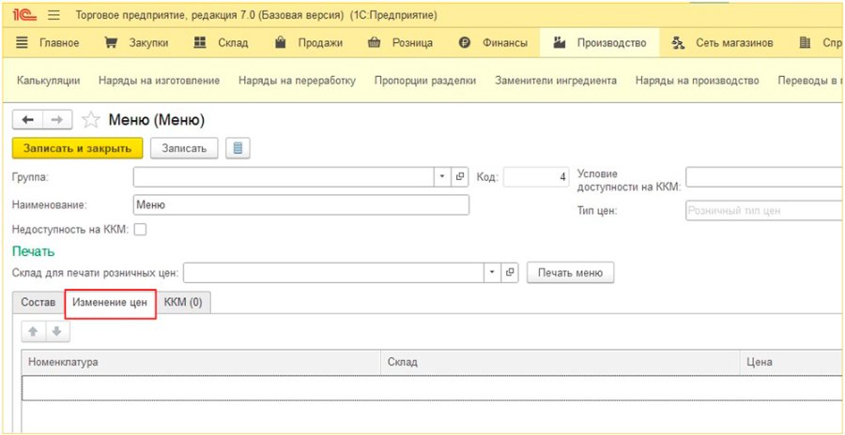Click the Наименование field containing Меню
This screenshot has width=845, height=435.
(x=300, y=204)
